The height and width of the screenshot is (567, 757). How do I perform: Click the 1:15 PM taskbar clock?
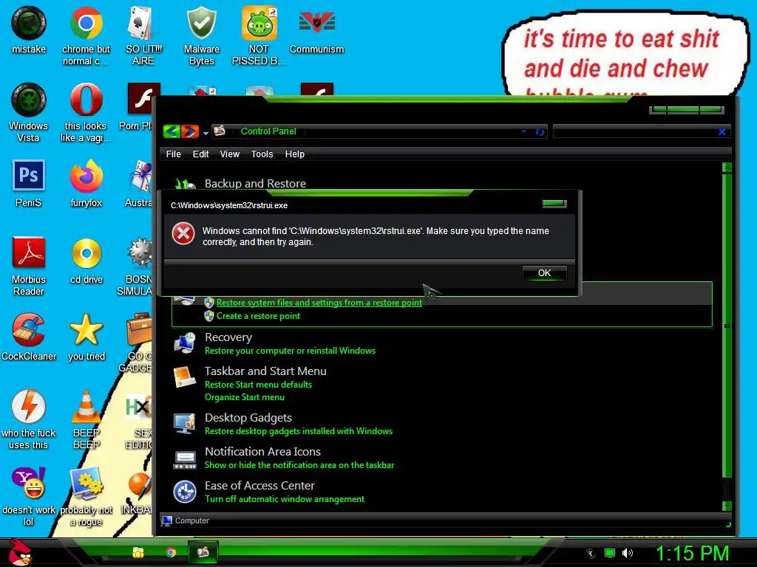point(692,553)
